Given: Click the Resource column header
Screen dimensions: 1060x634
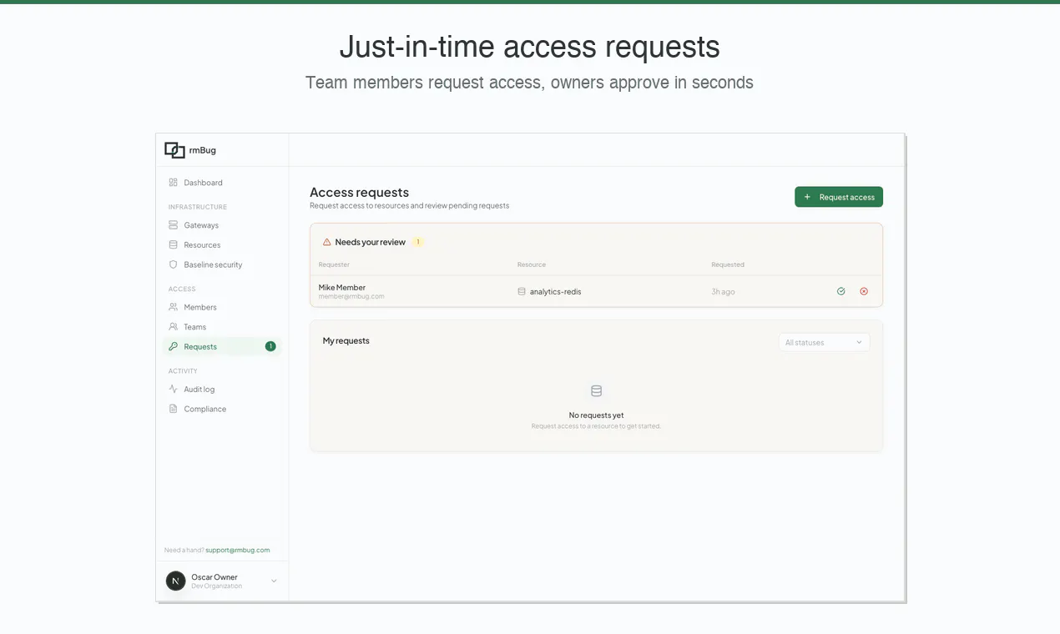Looking at the screenshot, I should (x=532, y=264).
